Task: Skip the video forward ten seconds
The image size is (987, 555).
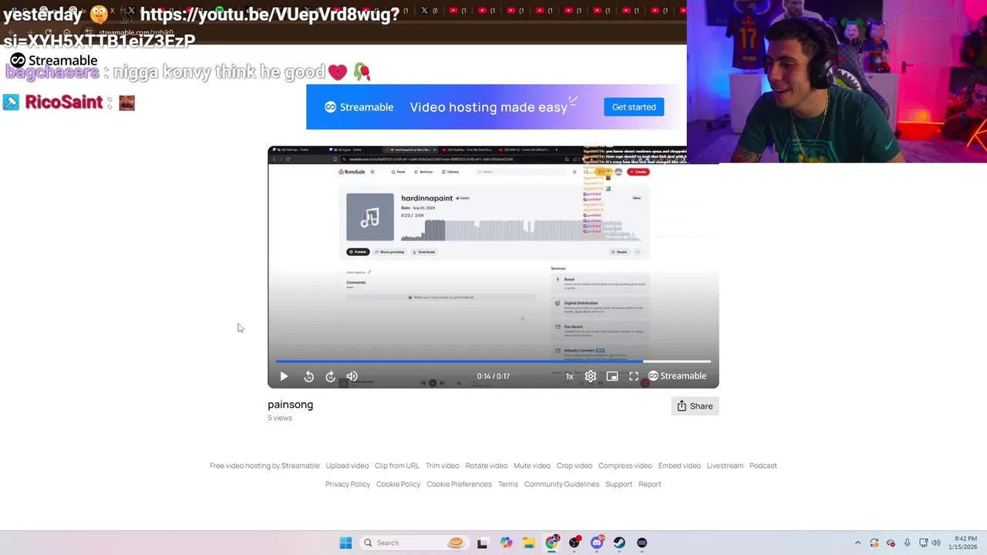Action: 330,376
